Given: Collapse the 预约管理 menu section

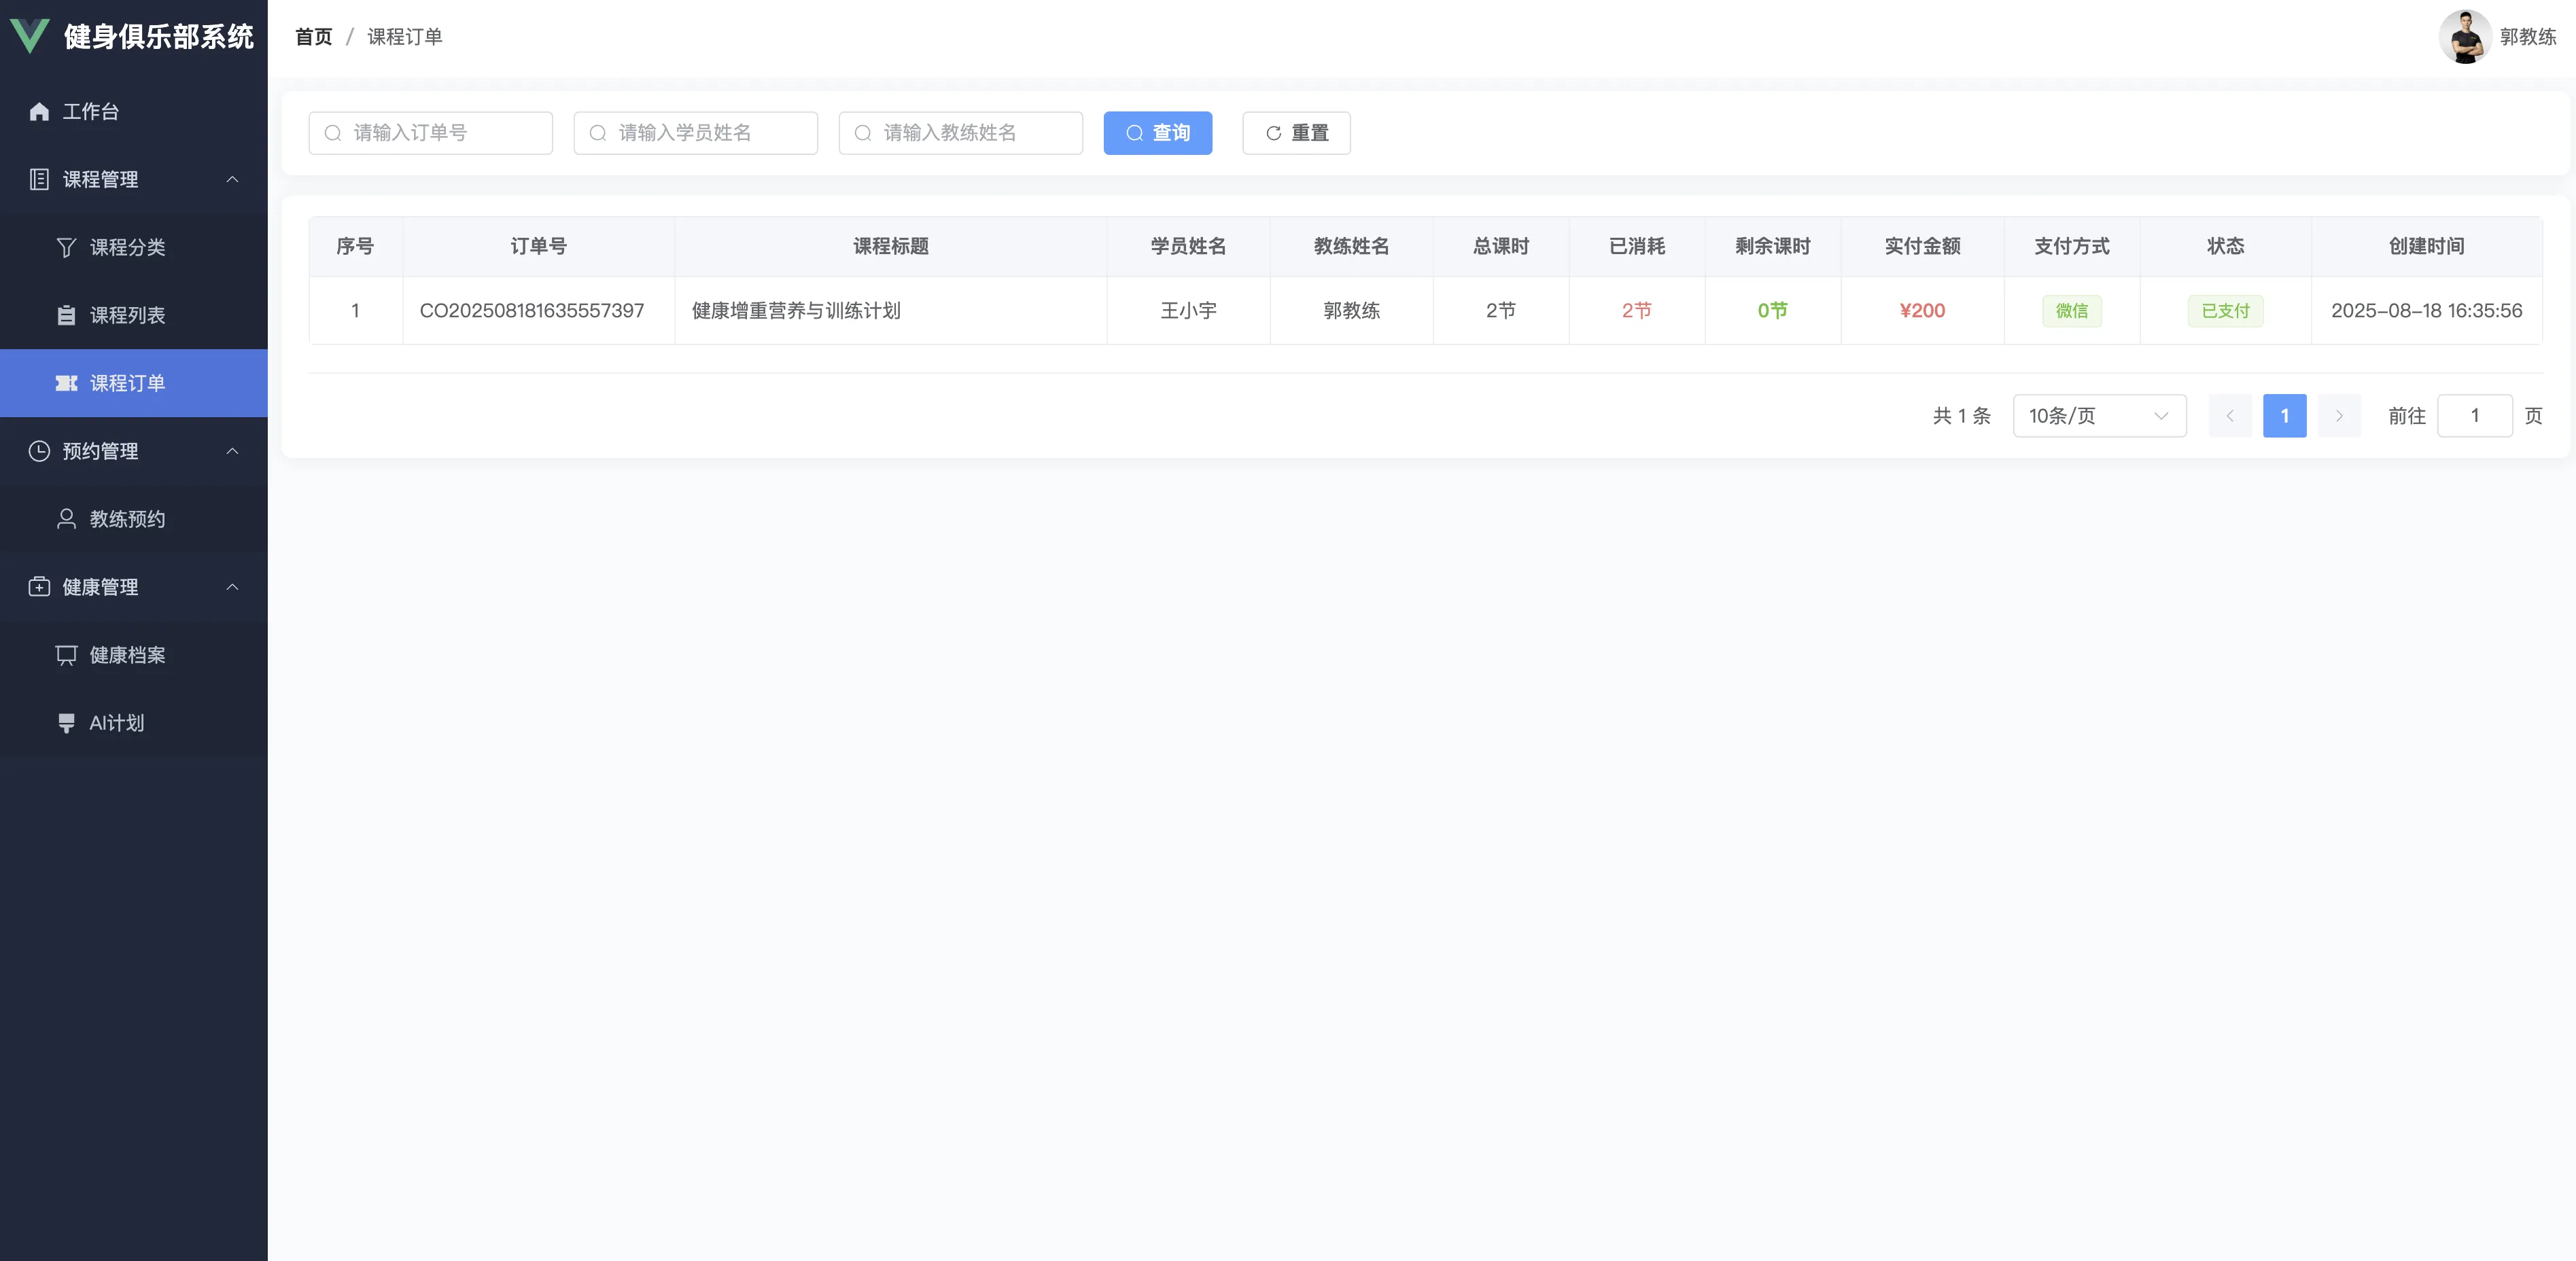Looking at the screenshot, I should pyautogui.click(x=232, y=451).
